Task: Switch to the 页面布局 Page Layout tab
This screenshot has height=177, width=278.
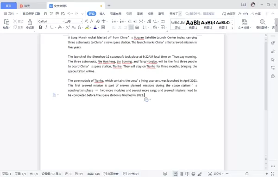Action: [115, 13]
